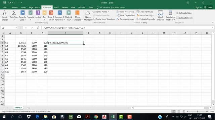Image resolution: width=215 pixels, height=120 pixels.
Task: Select column E header
Action: (x=66, y=33)
